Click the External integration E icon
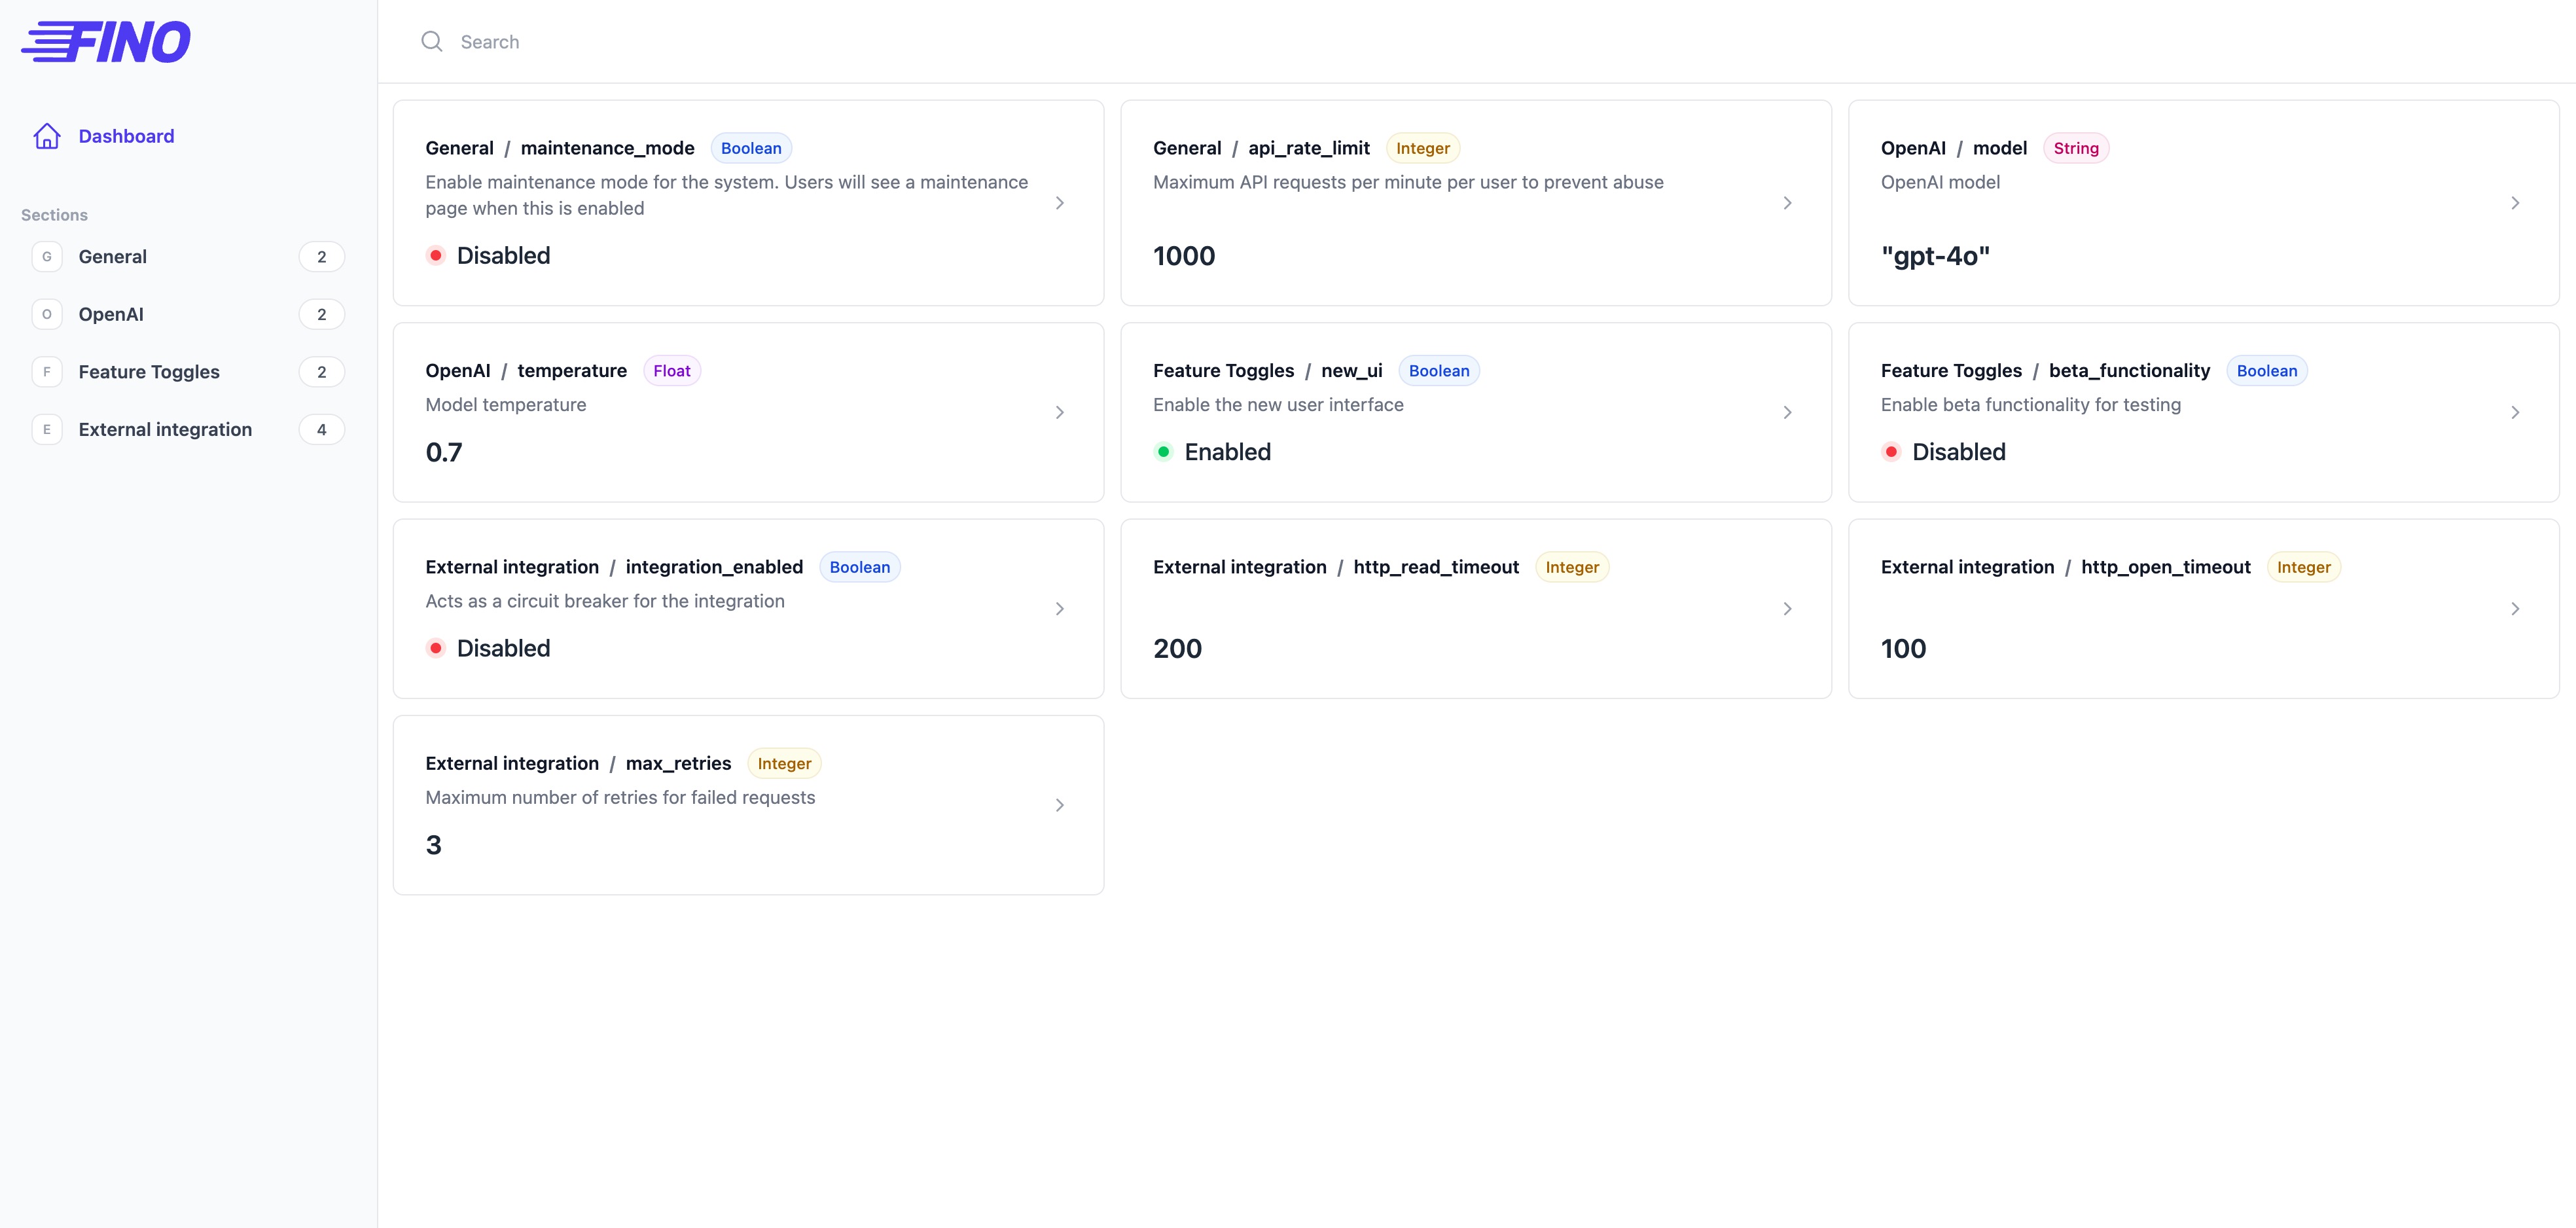Viewport: 2576px width, 1228px height. click(47, 429)
